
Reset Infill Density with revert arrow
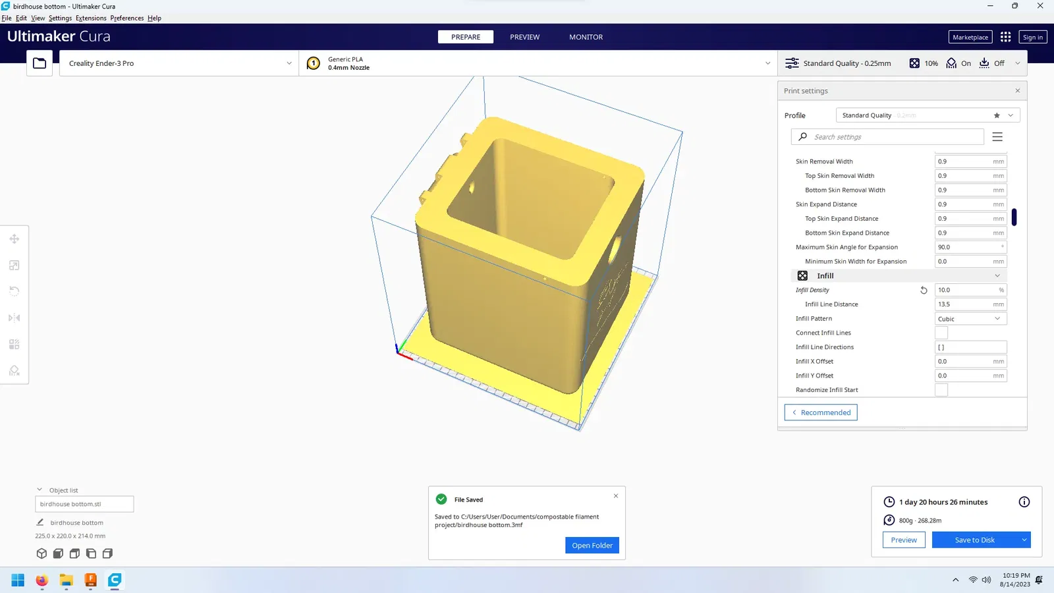tap(924, 290)
